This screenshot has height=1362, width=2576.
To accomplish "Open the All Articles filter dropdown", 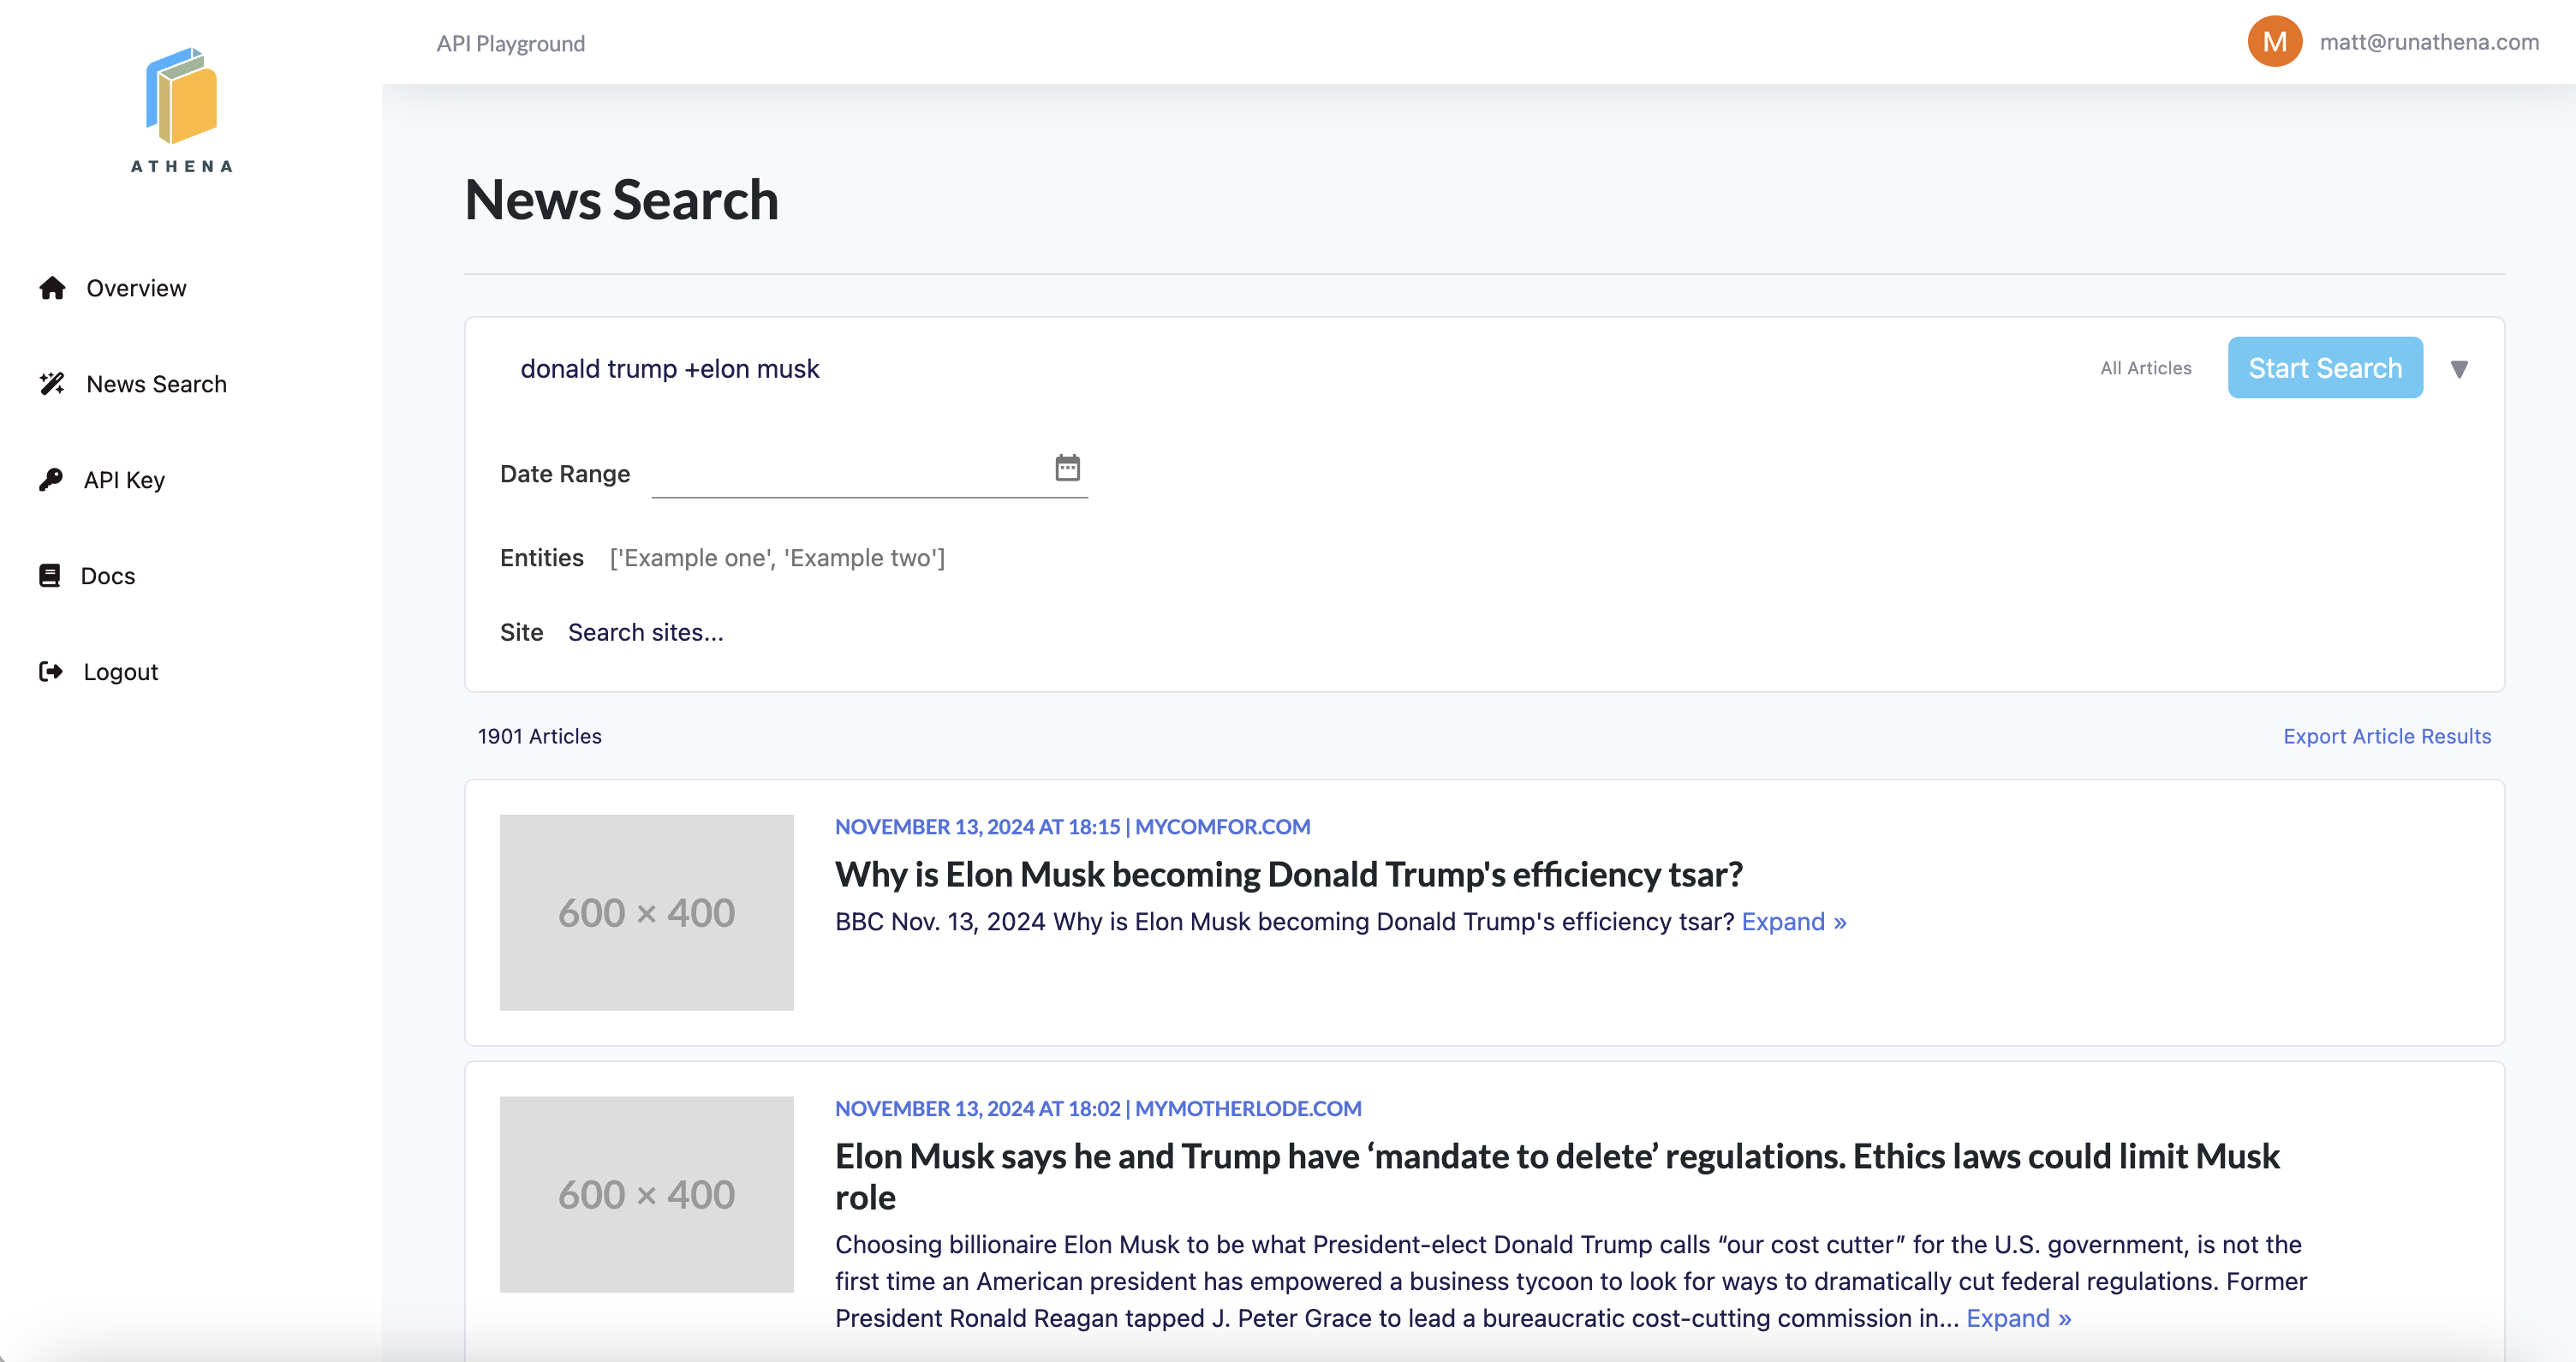I will coord(2145,369).
